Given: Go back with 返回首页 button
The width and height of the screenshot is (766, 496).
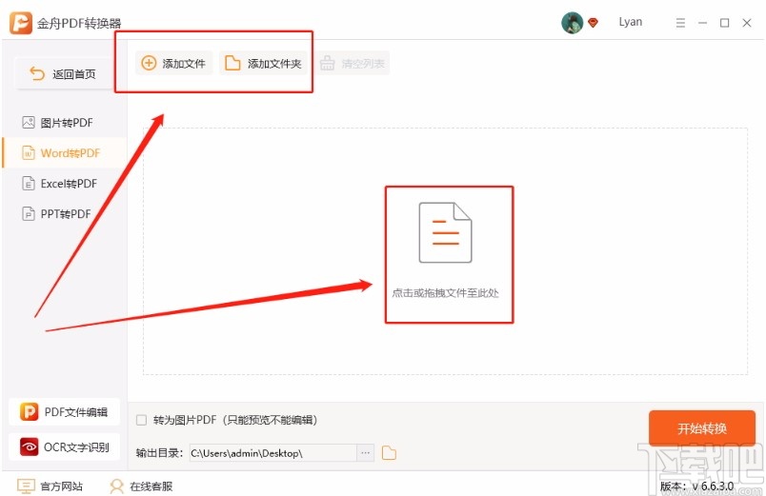Looking at the screenshot, I should tap(64, 73).
